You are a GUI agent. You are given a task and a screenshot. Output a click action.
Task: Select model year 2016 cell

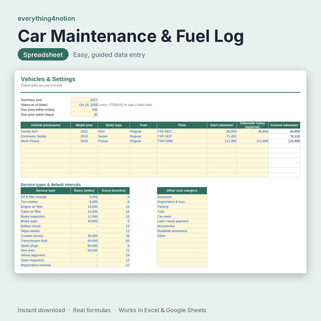coord(84,141)
